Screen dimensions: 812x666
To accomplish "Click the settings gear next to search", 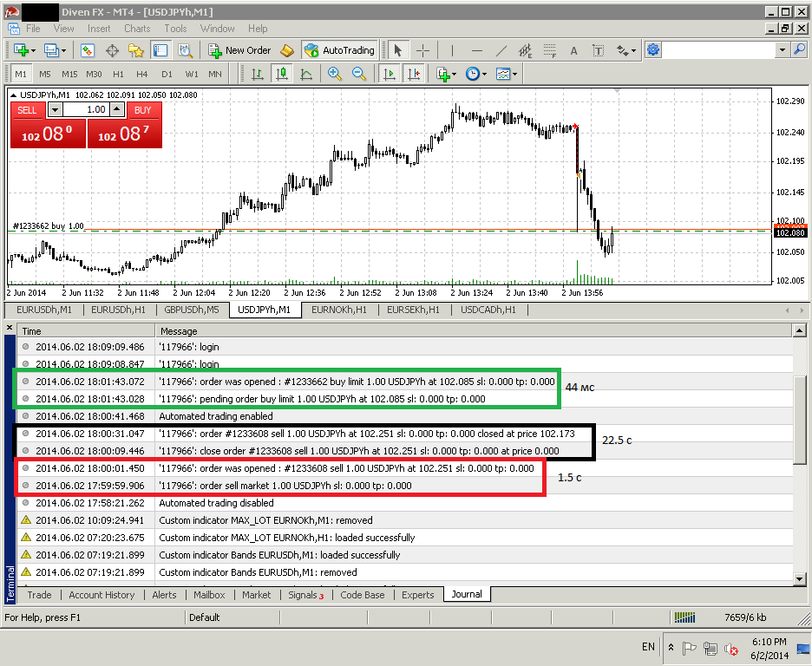I will [653, 50].
